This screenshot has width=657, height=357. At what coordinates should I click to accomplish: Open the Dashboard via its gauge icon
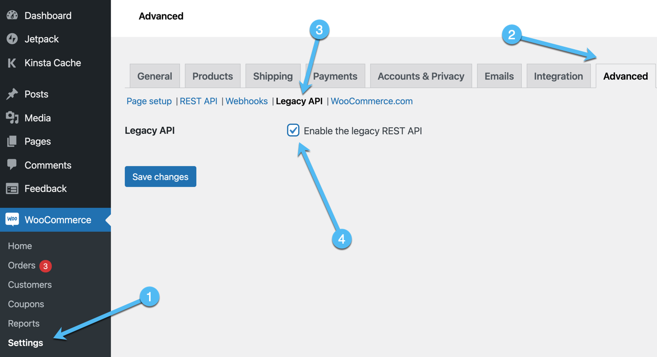[12, 15]
